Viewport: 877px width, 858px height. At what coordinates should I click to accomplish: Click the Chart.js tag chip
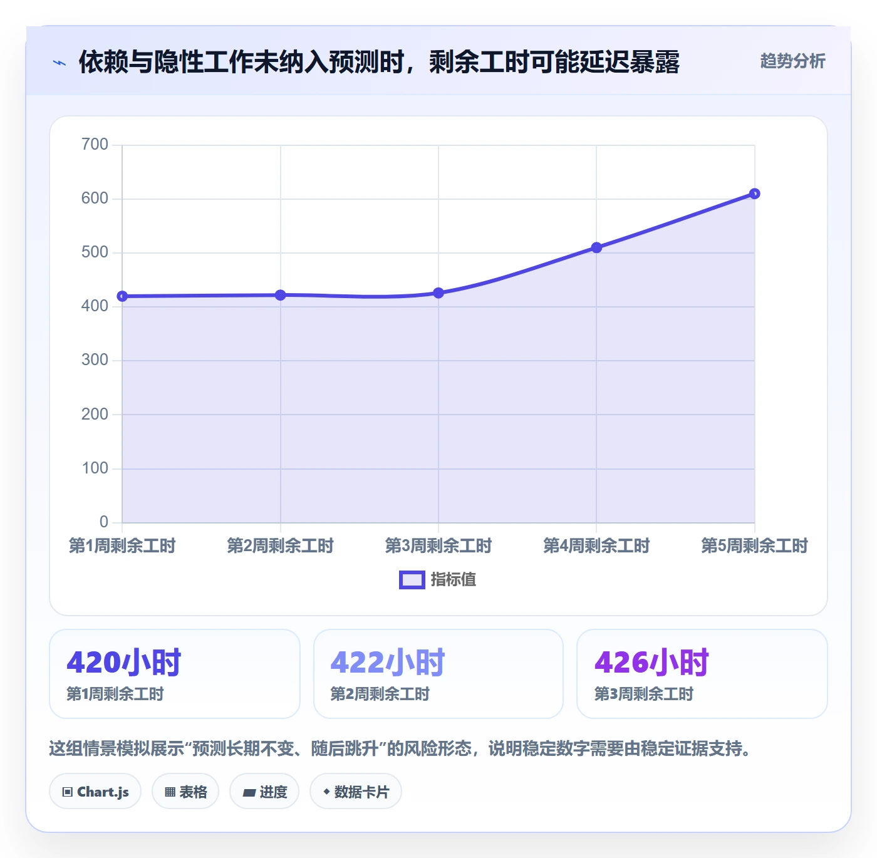95,792
